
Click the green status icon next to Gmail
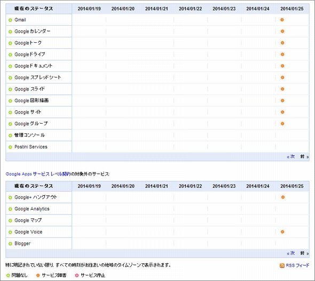(x=10, y=20)
